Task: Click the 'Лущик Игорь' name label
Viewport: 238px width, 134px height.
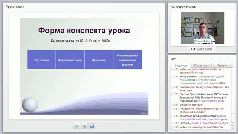Action: click(202, 41)
